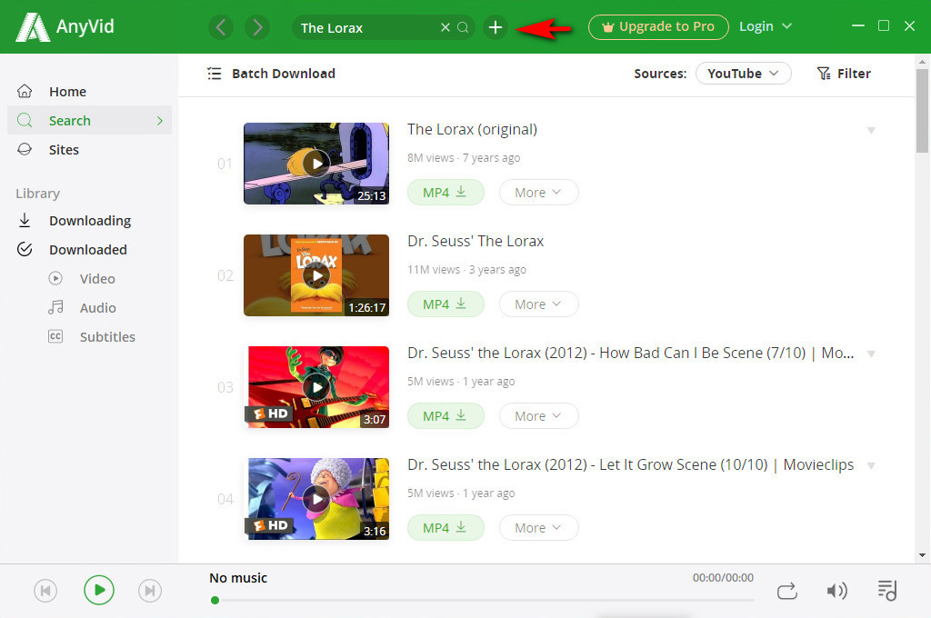Open the Sources YouTube dropdown
This screenshot has width=931, height=618.
click(x=744, y=74)
